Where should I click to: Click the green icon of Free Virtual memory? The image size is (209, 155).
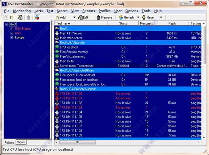pyautogui.click(x=57, y=56)
